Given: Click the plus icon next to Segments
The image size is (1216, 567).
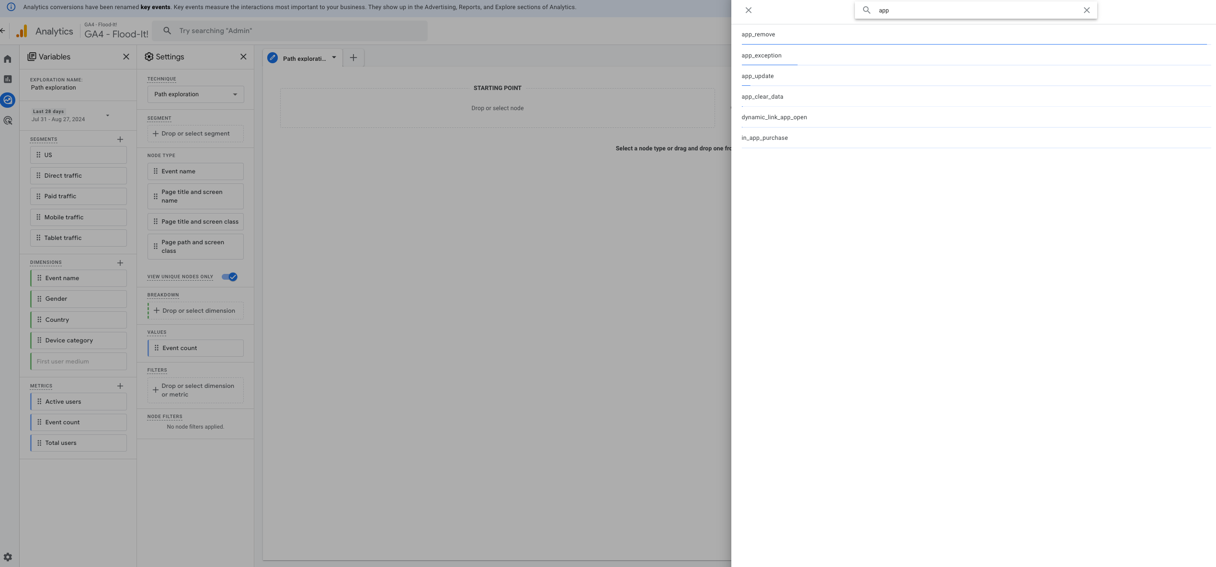Looking at the screenshot, I should click(x=120, y=139).
